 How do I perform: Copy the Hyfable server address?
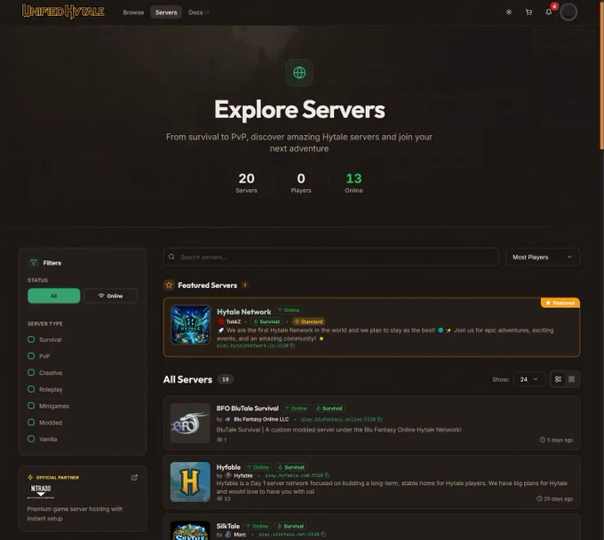[x=327, y=475]
